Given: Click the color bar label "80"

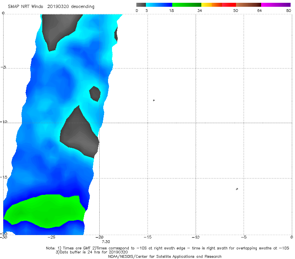Looking at the screenshot, I should click(289, 11).
